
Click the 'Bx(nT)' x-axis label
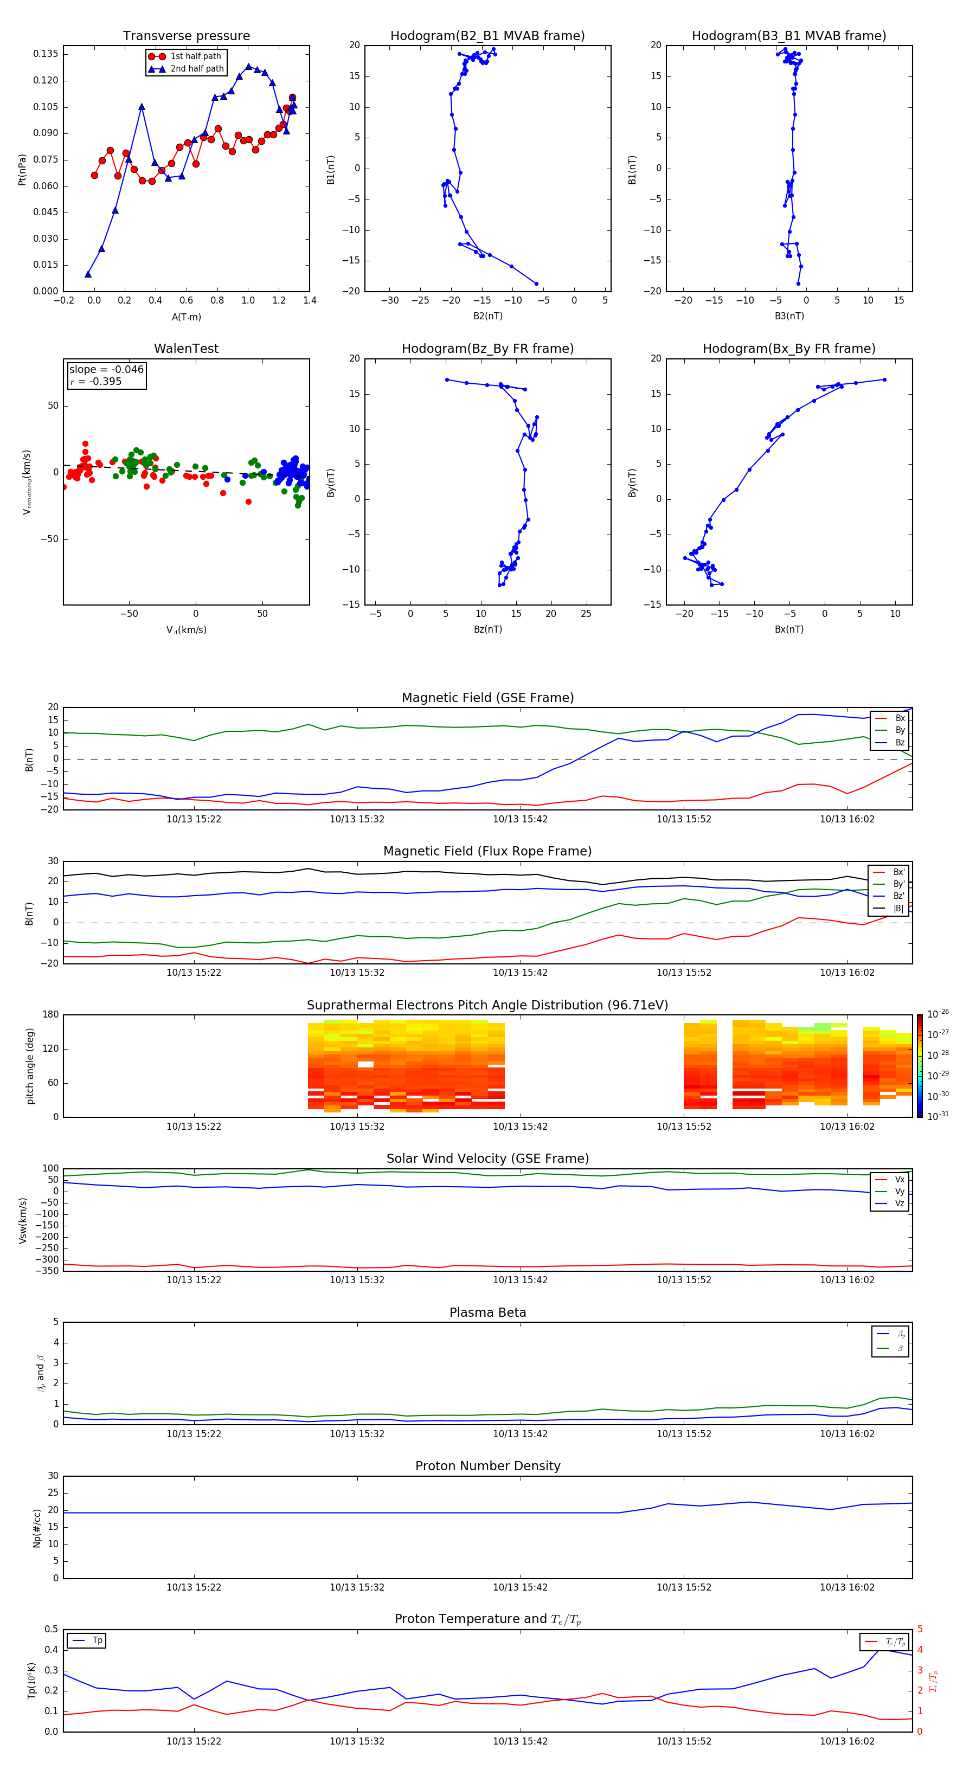coord(789,629)
